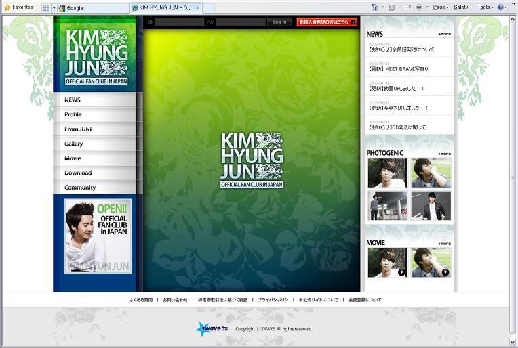Viewport: 518px width, 348px height.
Task: Go to the browser Home page icon
Action: 374,7
